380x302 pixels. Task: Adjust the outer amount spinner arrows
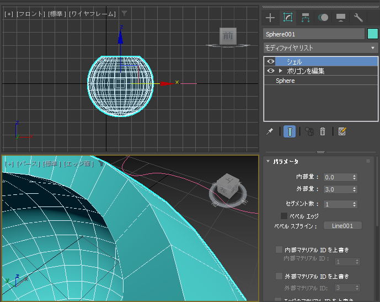point(354,189)
